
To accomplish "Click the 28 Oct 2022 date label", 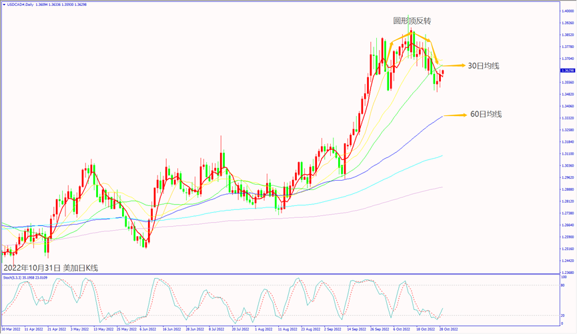I will [x=447, y=329].
